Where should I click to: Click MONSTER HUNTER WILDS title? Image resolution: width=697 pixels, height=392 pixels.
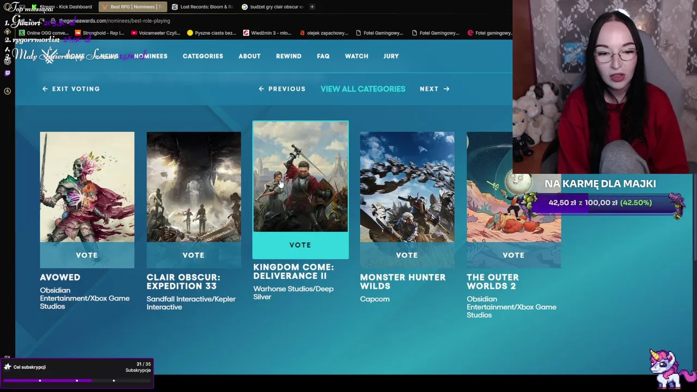pyautogui.click(x=402, y=281)
